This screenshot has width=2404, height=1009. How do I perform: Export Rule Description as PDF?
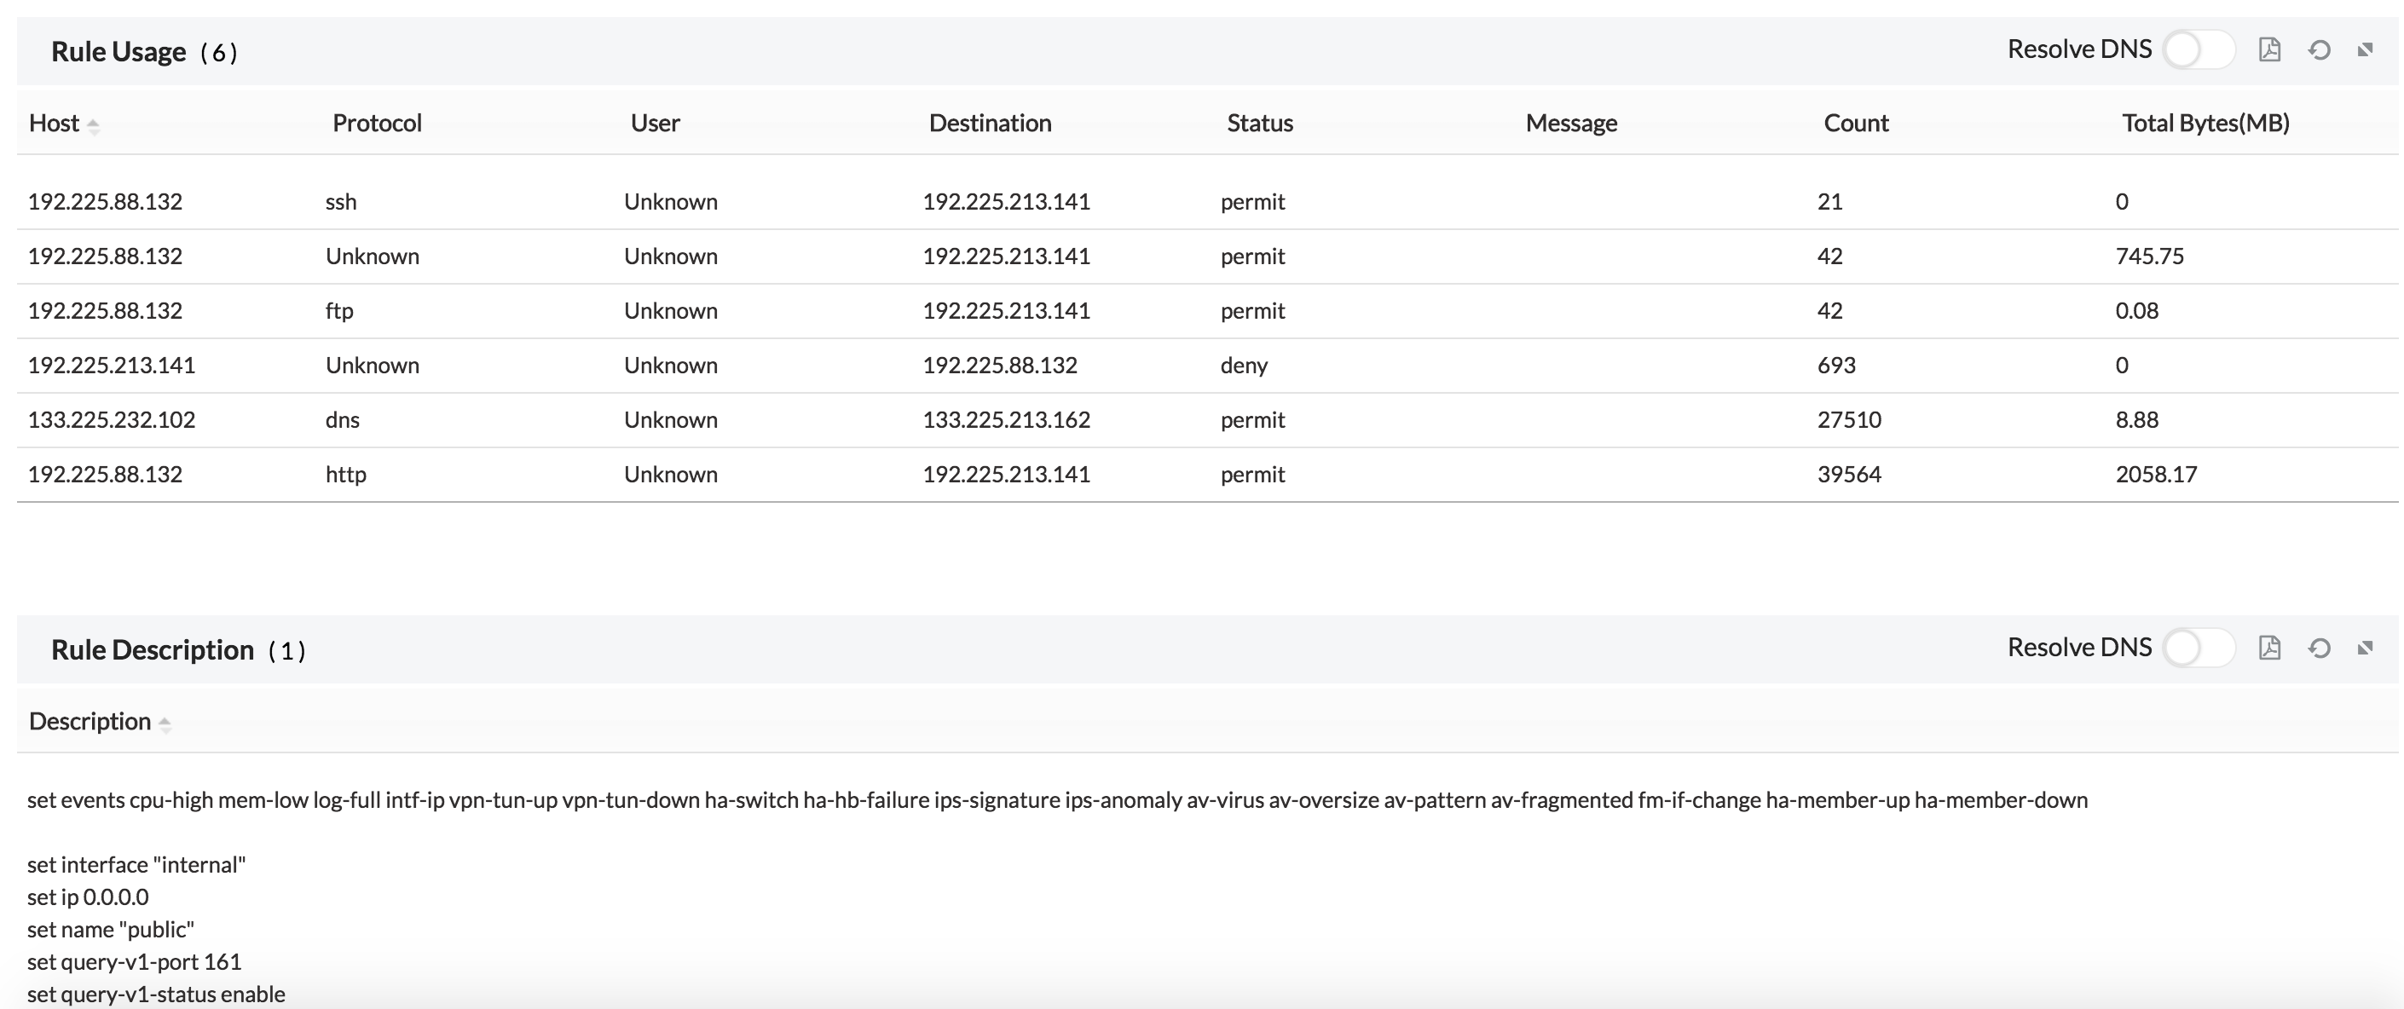tap(2268, 649)
